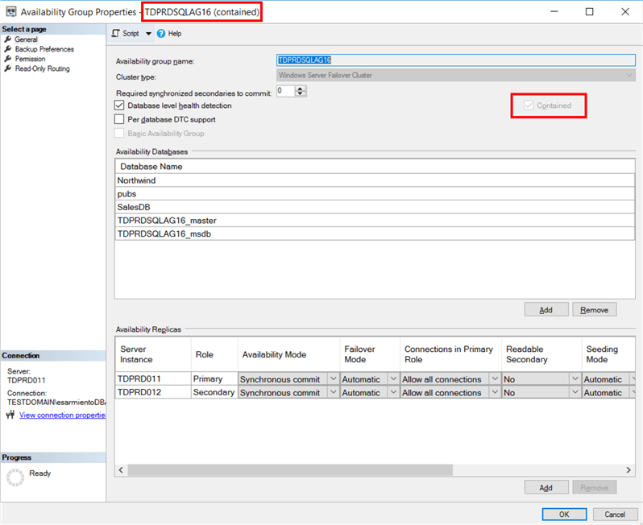This screenshot has width=643, height=525.
Task: Click the window title bar icon
Action: coord(11,11)
